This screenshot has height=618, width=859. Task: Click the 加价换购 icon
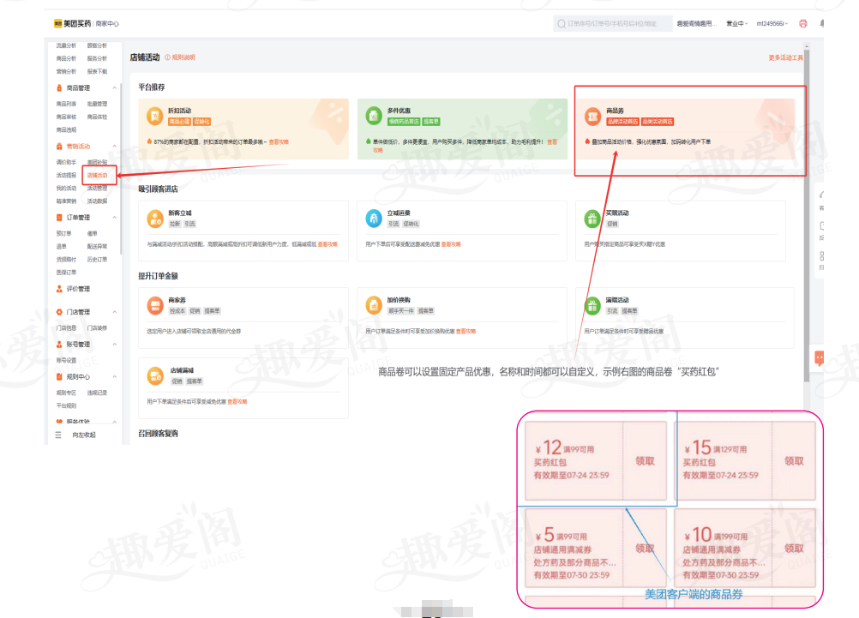coord(374,304)
